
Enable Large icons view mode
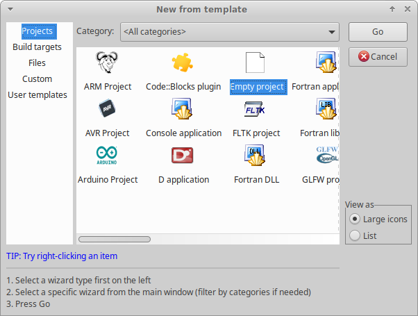pyautogui.click(x=356, y=219)
